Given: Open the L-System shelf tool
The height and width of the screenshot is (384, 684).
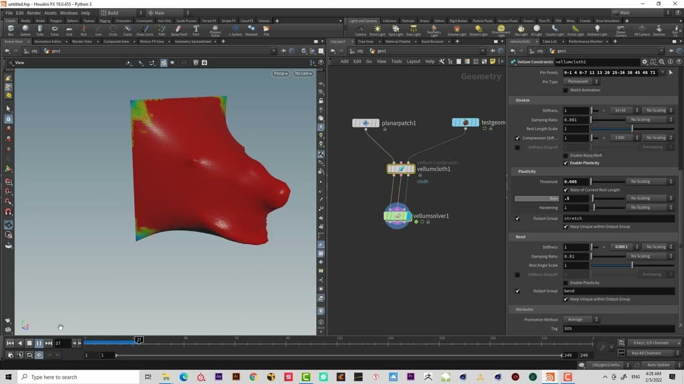Looking at the screenshot, I should (x=234, y=30).
